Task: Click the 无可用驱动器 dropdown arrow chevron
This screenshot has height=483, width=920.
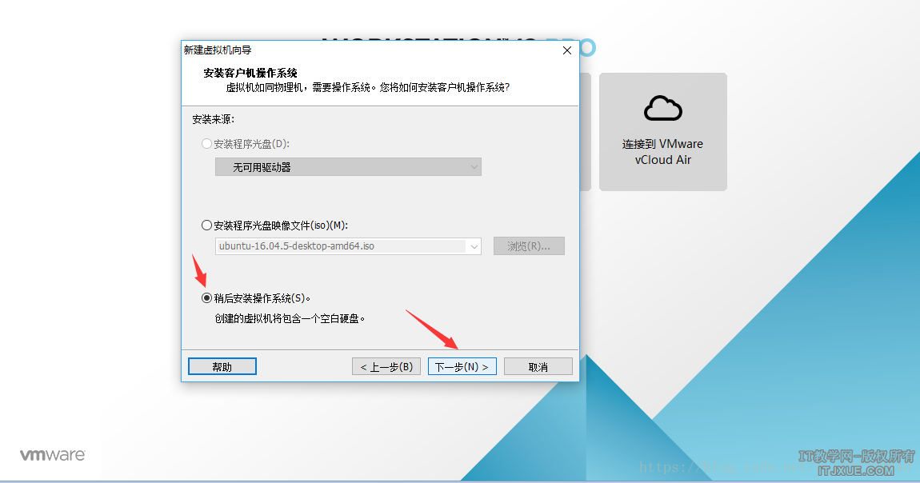Action: point(474,167)
